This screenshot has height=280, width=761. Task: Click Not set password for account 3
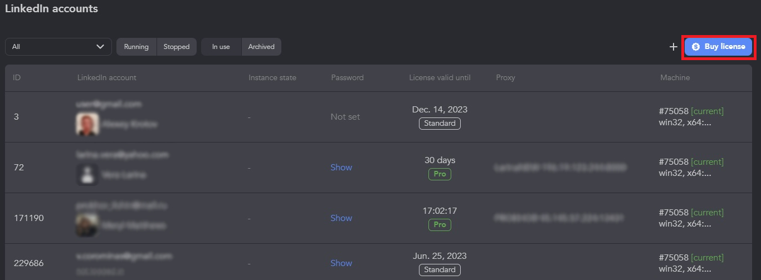point(345,116)
